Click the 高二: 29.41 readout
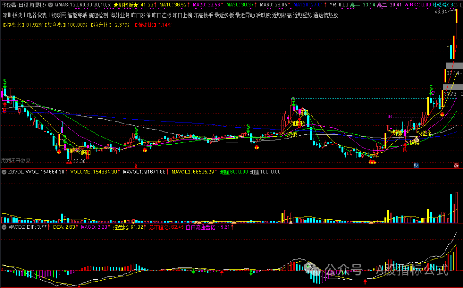This screenshot has height=288, width=463. tap(389, 5)
